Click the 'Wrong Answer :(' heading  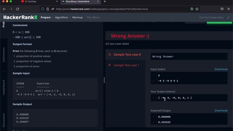pyautogui.click(x=130, y=36)
